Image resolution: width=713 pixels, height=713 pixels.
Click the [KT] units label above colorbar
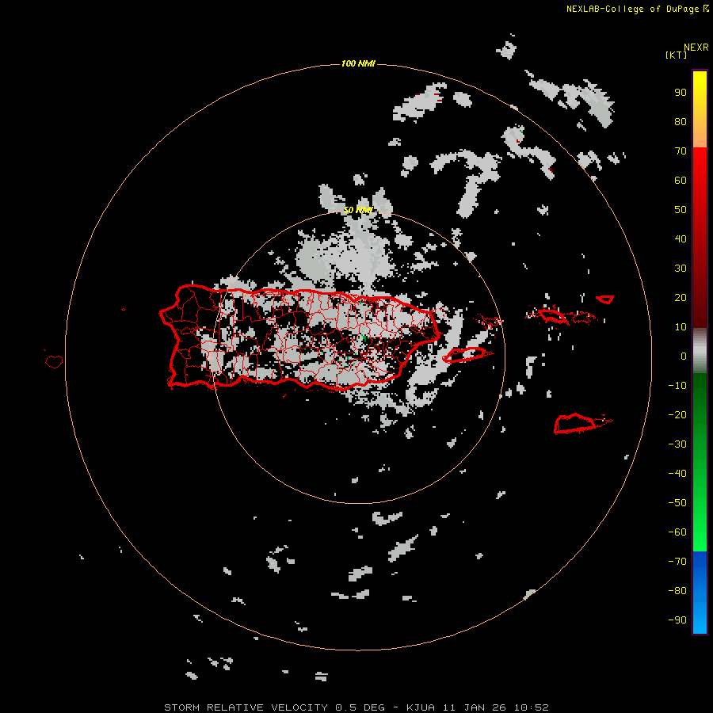pyautogui.click(x=677, y=55)
